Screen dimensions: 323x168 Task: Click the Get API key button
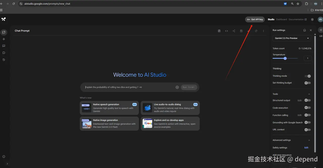(255, 19)
